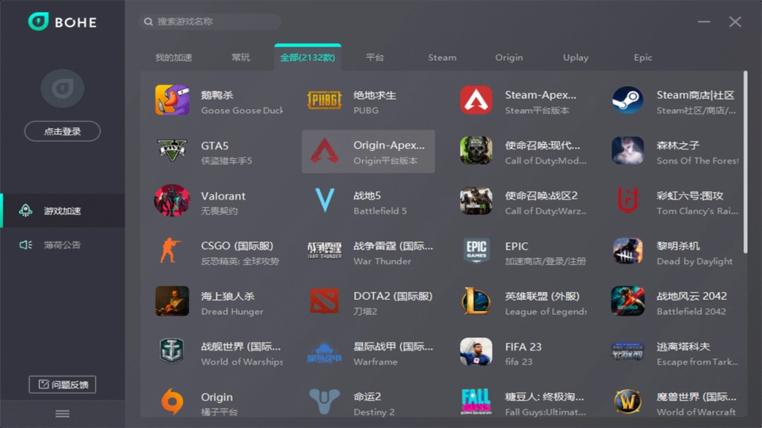Switch to the Steam tab
762x428 pixels.
442,57
